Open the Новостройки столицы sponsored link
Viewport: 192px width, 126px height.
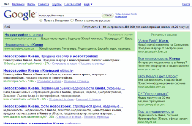23,35
